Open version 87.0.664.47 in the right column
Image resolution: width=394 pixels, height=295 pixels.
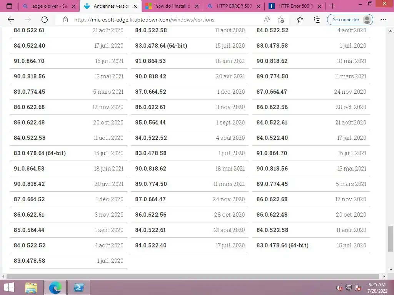311,91
